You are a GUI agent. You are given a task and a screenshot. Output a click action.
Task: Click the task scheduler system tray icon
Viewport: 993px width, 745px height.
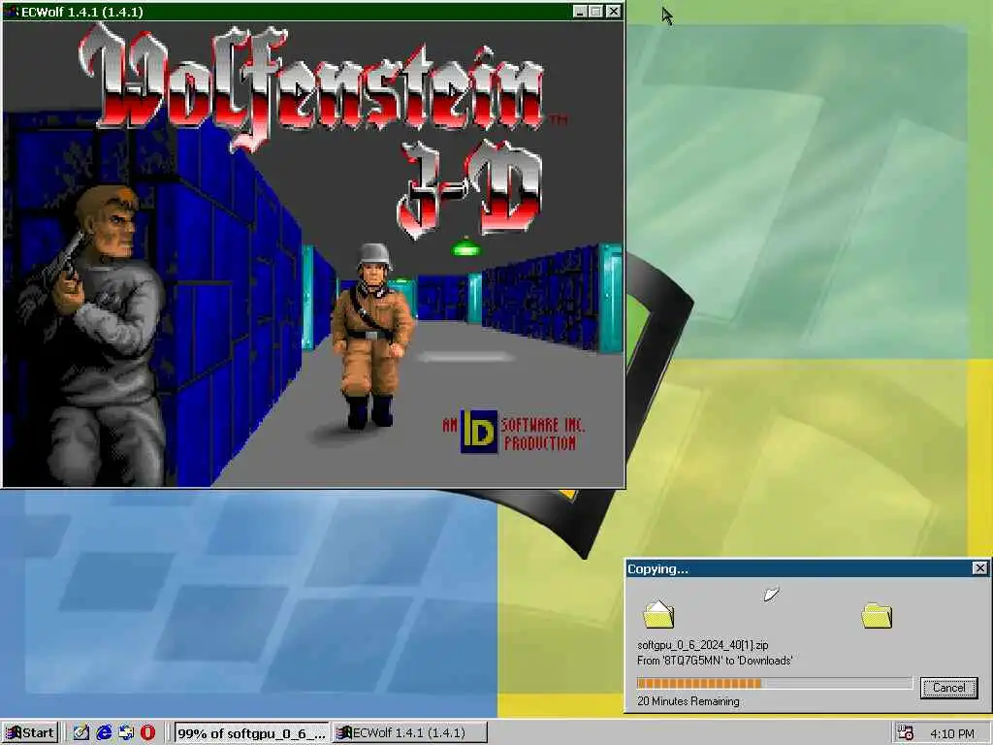906,733
